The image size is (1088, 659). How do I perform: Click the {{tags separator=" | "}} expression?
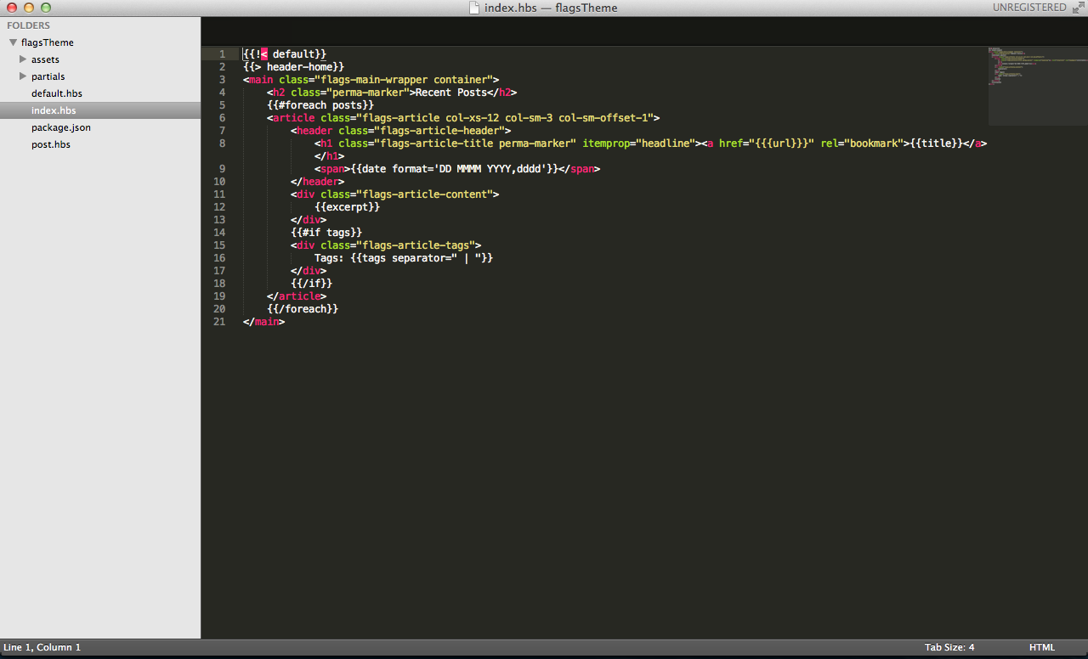click(x=422, y=258)
